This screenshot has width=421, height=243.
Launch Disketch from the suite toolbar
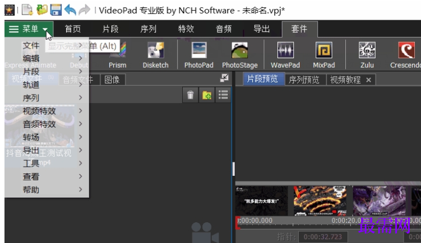point(156,55)
